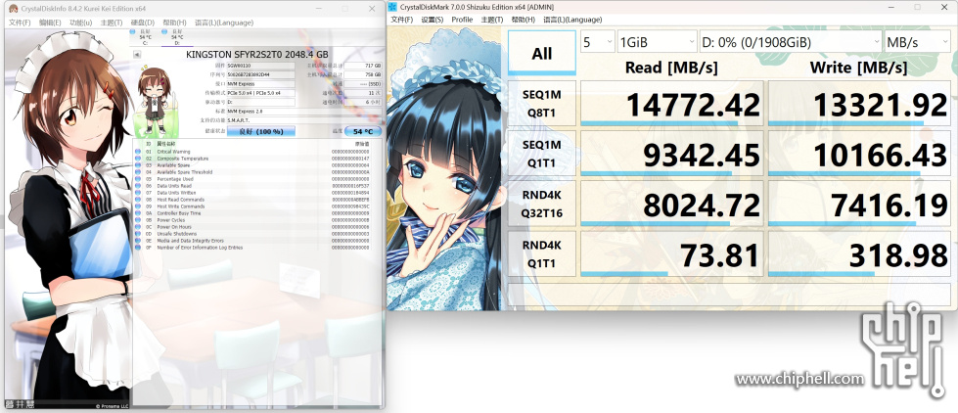Viewport: 958px width, 413px height.
Task: Click the 318.98 write result cell
Action: [859, 253]
